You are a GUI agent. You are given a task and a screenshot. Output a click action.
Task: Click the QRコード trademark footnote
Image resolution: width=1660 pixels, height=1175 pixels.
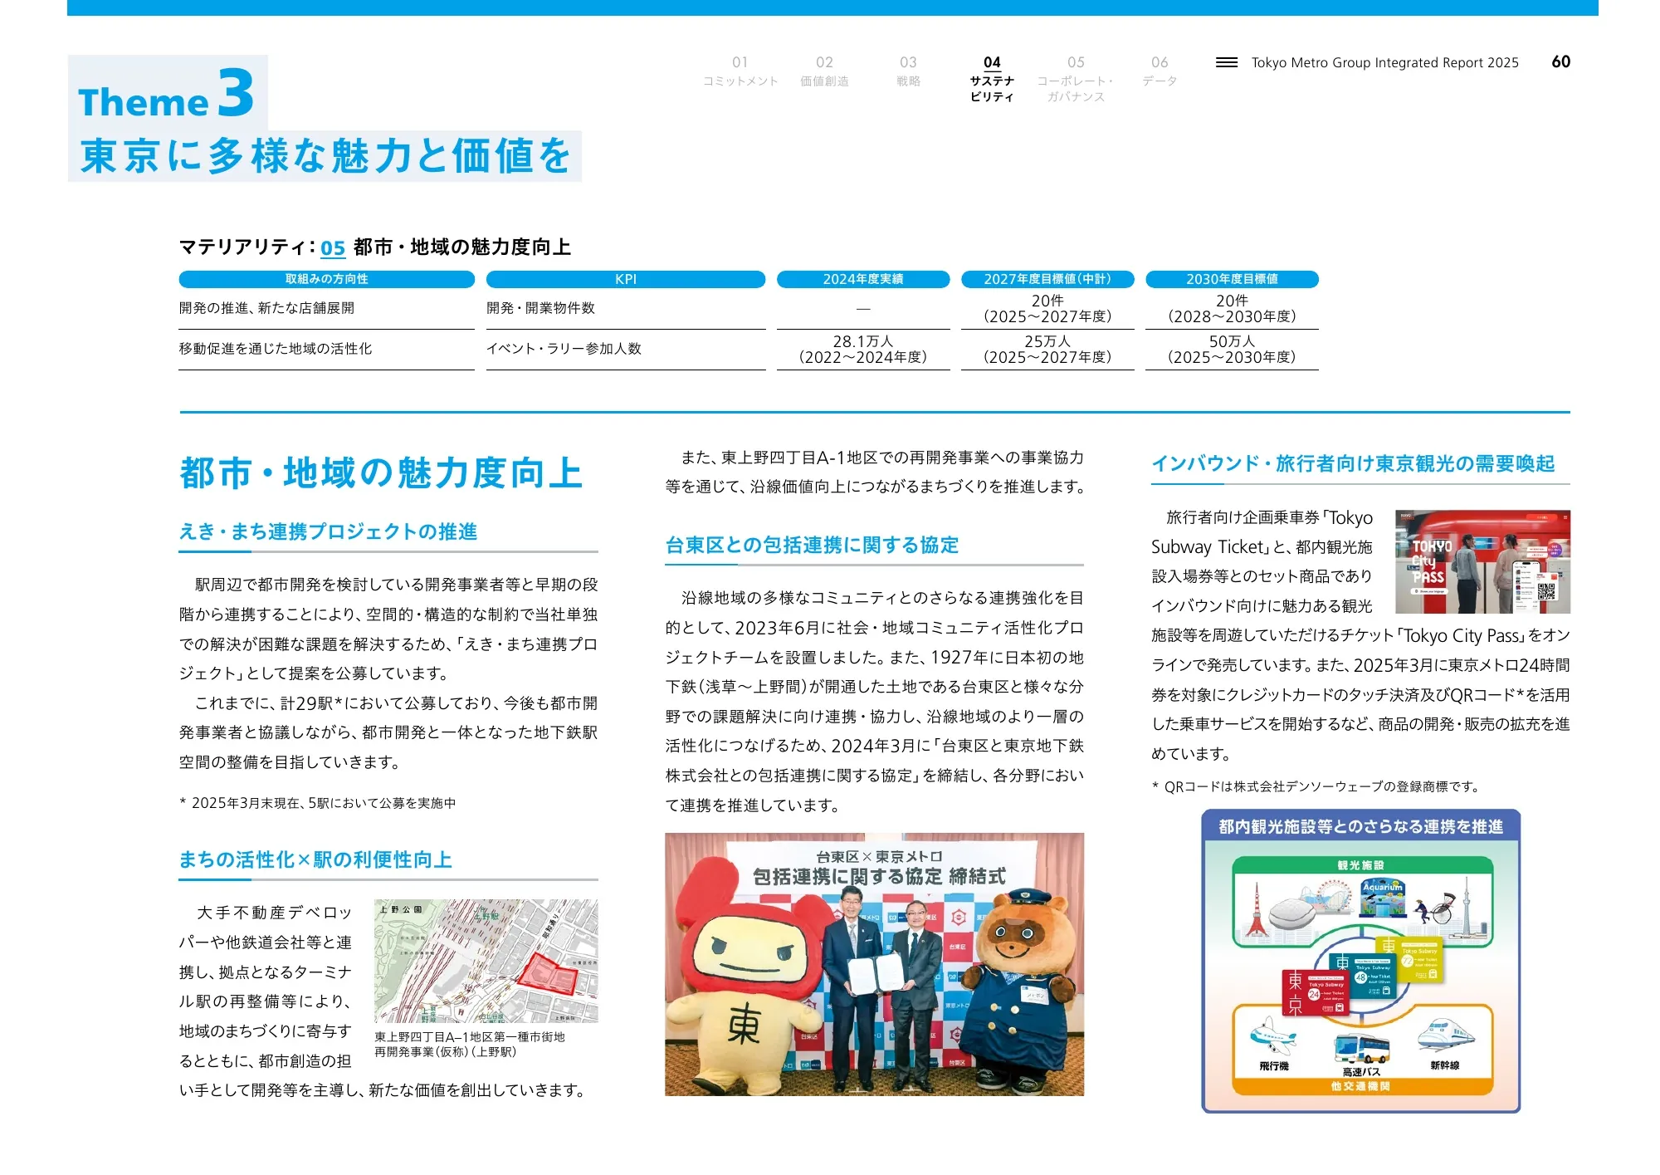pos(1315,786)
